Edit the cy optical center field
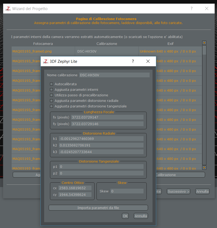217x228 pixels. pyautogui.click(x=75, y=194)
